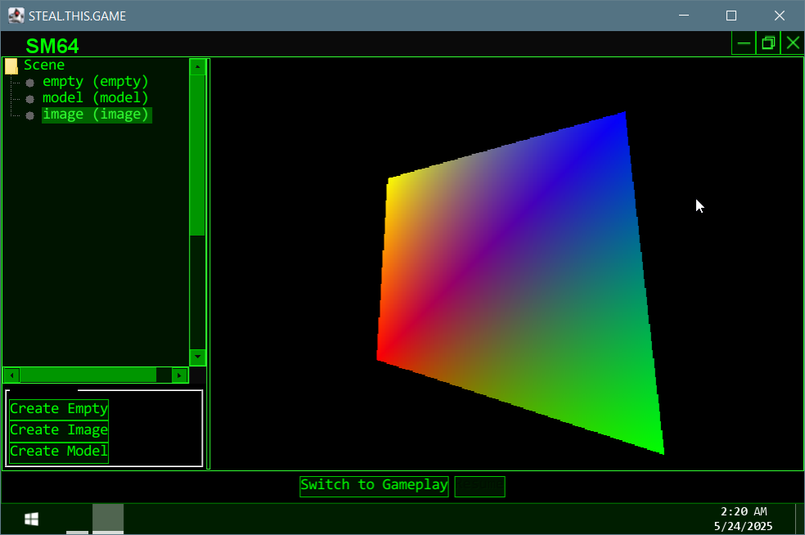Click the horizontal scrollbar right arrow
This screenshot has width=805, height=535.
[x=180, y=375]
